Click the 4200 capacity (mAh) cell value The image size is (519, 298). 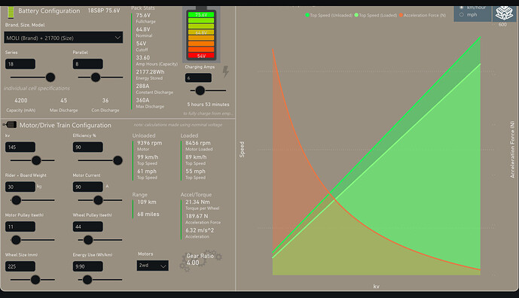tap(21, 100)
